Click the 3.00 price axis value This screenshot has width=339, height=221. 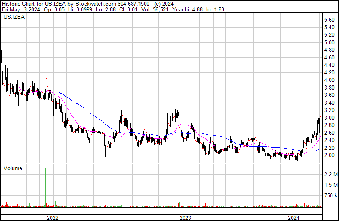330,118
